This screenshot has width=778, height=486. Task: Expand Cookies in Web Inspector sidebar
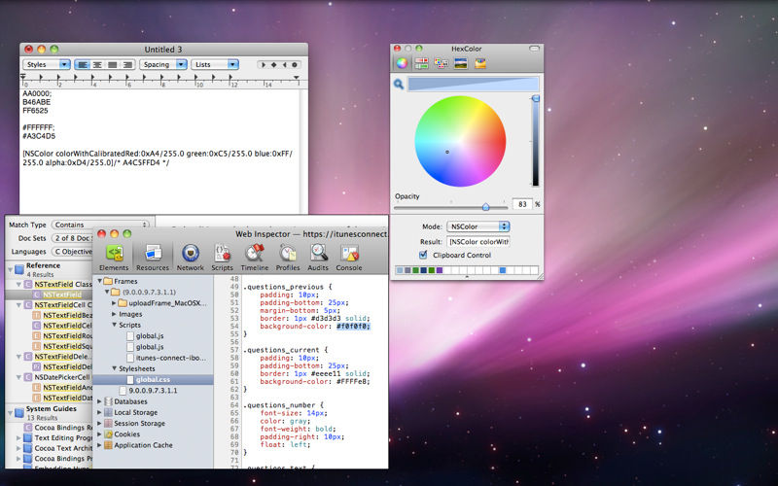coord(99,434)
